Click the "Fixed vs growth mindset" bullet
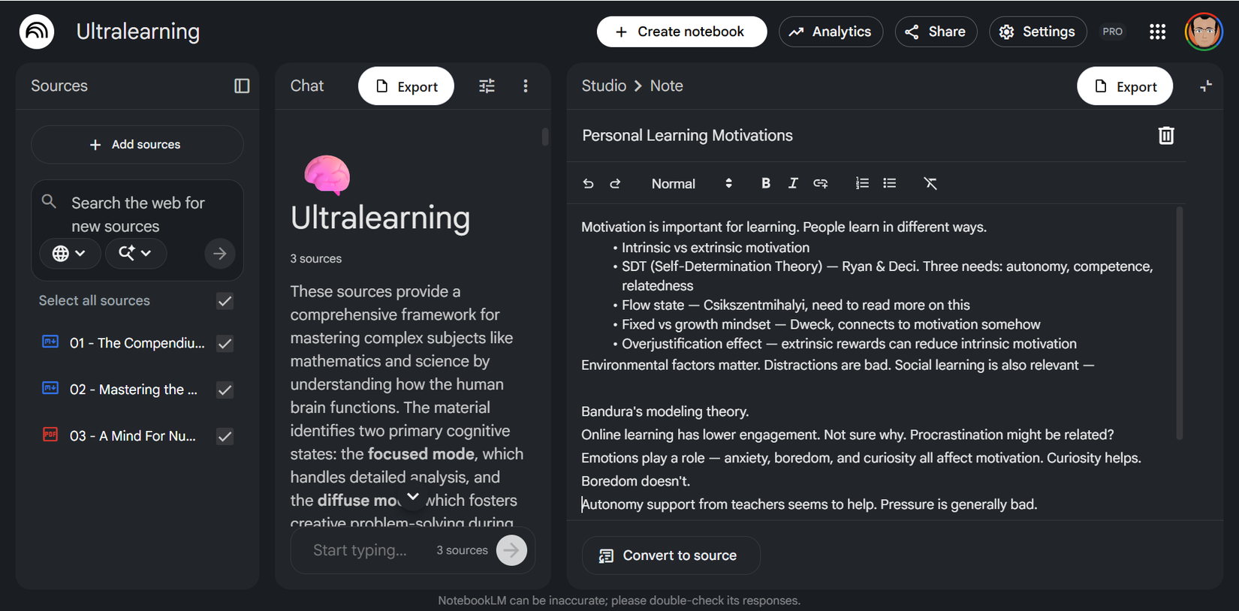Viewport: 1239px width, 611px height. tap(831, 324)
